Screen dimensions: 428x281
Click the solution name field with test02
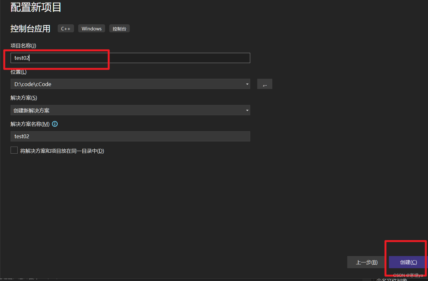pos(130,136)
